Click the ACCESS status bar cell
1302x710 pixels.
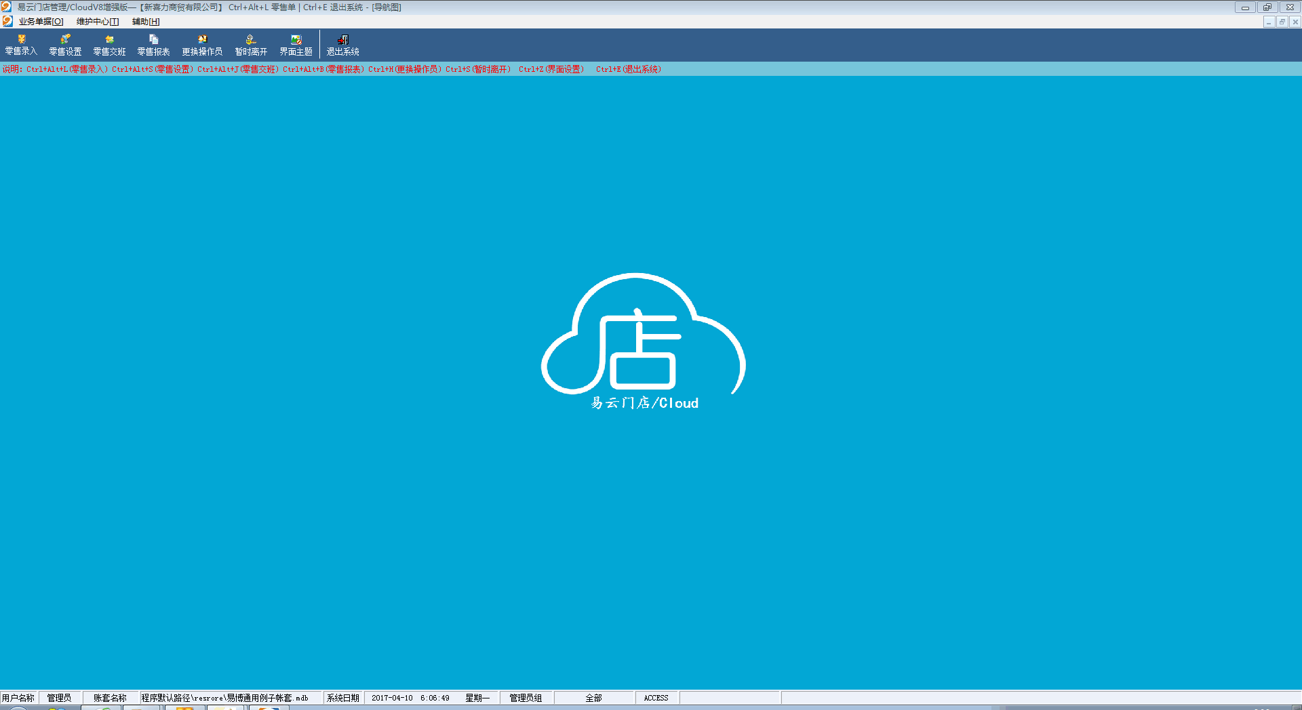656,698
